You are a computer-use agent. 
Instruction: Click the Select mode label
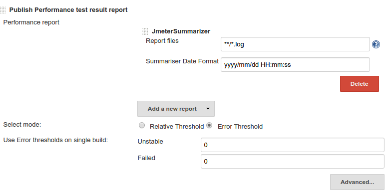(22, 125)
